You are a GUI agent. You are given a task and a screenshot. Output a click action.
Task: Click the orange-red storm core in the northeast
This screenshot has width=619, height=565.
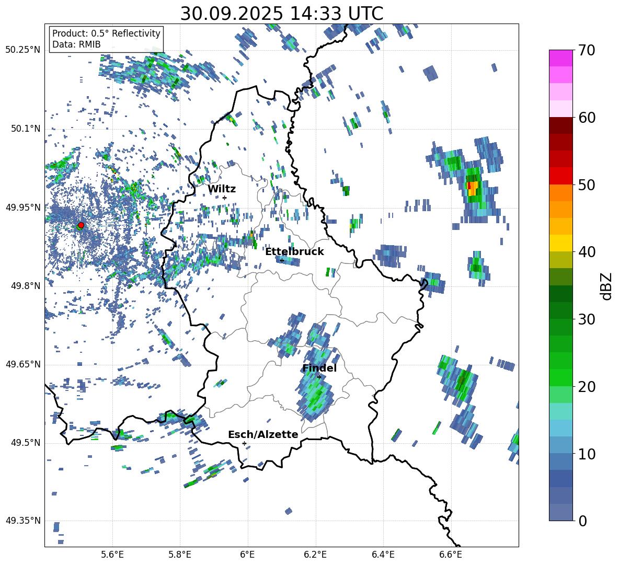[472, 188]
